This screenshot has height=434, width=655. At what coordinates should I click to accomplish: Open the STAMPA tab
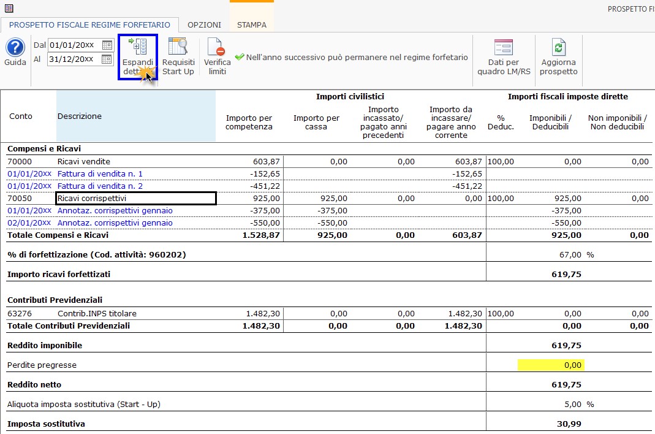tap(251, 25)
